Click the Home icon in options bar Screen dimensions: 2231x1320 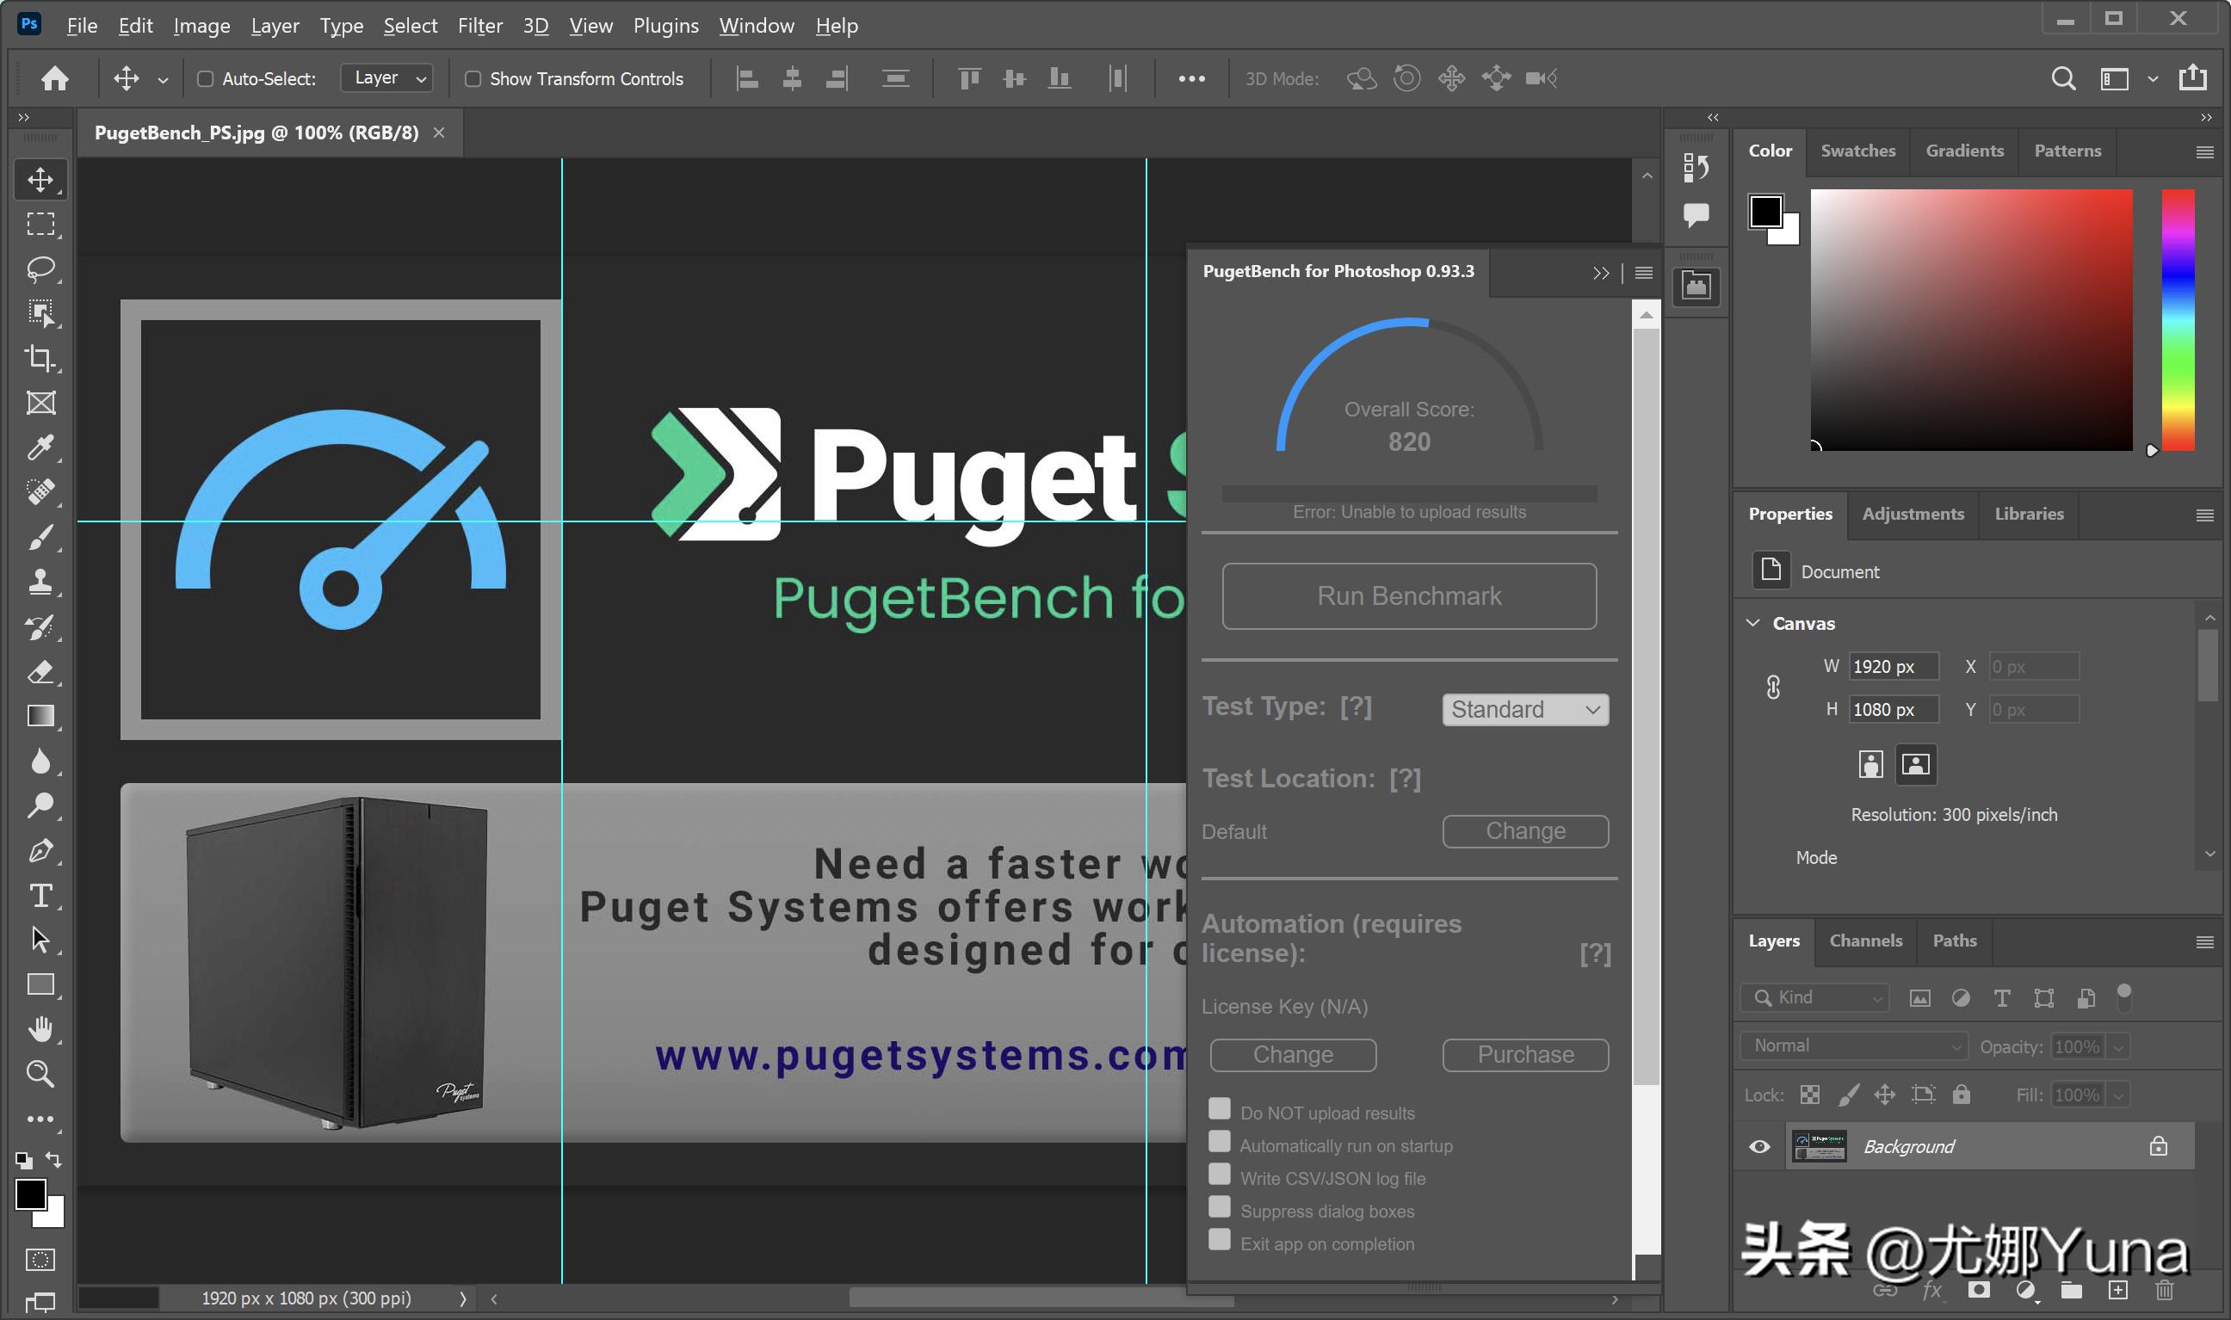pyautogui.click(x=55, y=78)
